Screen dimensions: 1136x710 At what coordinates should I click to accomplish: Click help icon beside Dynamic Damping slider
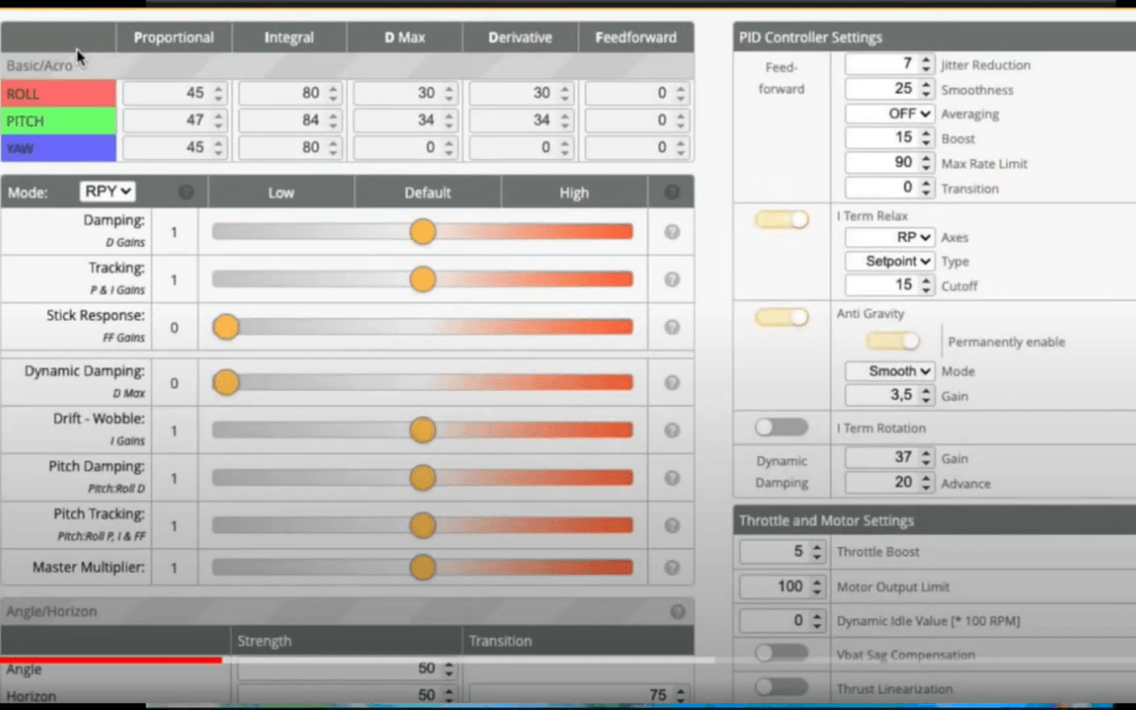tap(672, 382)
